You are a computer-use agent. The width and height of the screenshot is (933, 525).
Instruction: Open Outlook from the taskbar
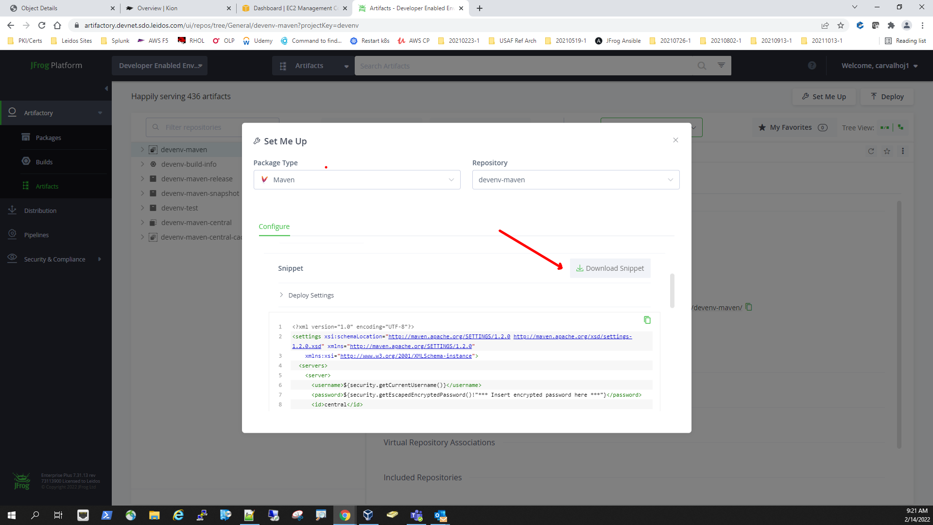(x=440, y=515)
